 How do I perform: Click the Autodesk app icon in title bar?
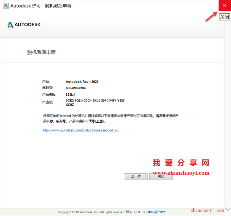(6, 6)
